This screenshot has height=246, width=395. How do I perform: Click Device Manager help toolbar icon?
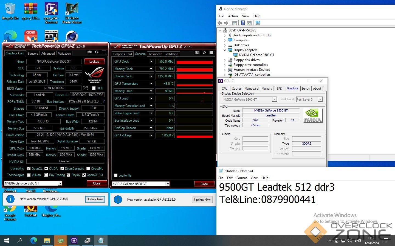pyautogui.click(x=243, y=23)
